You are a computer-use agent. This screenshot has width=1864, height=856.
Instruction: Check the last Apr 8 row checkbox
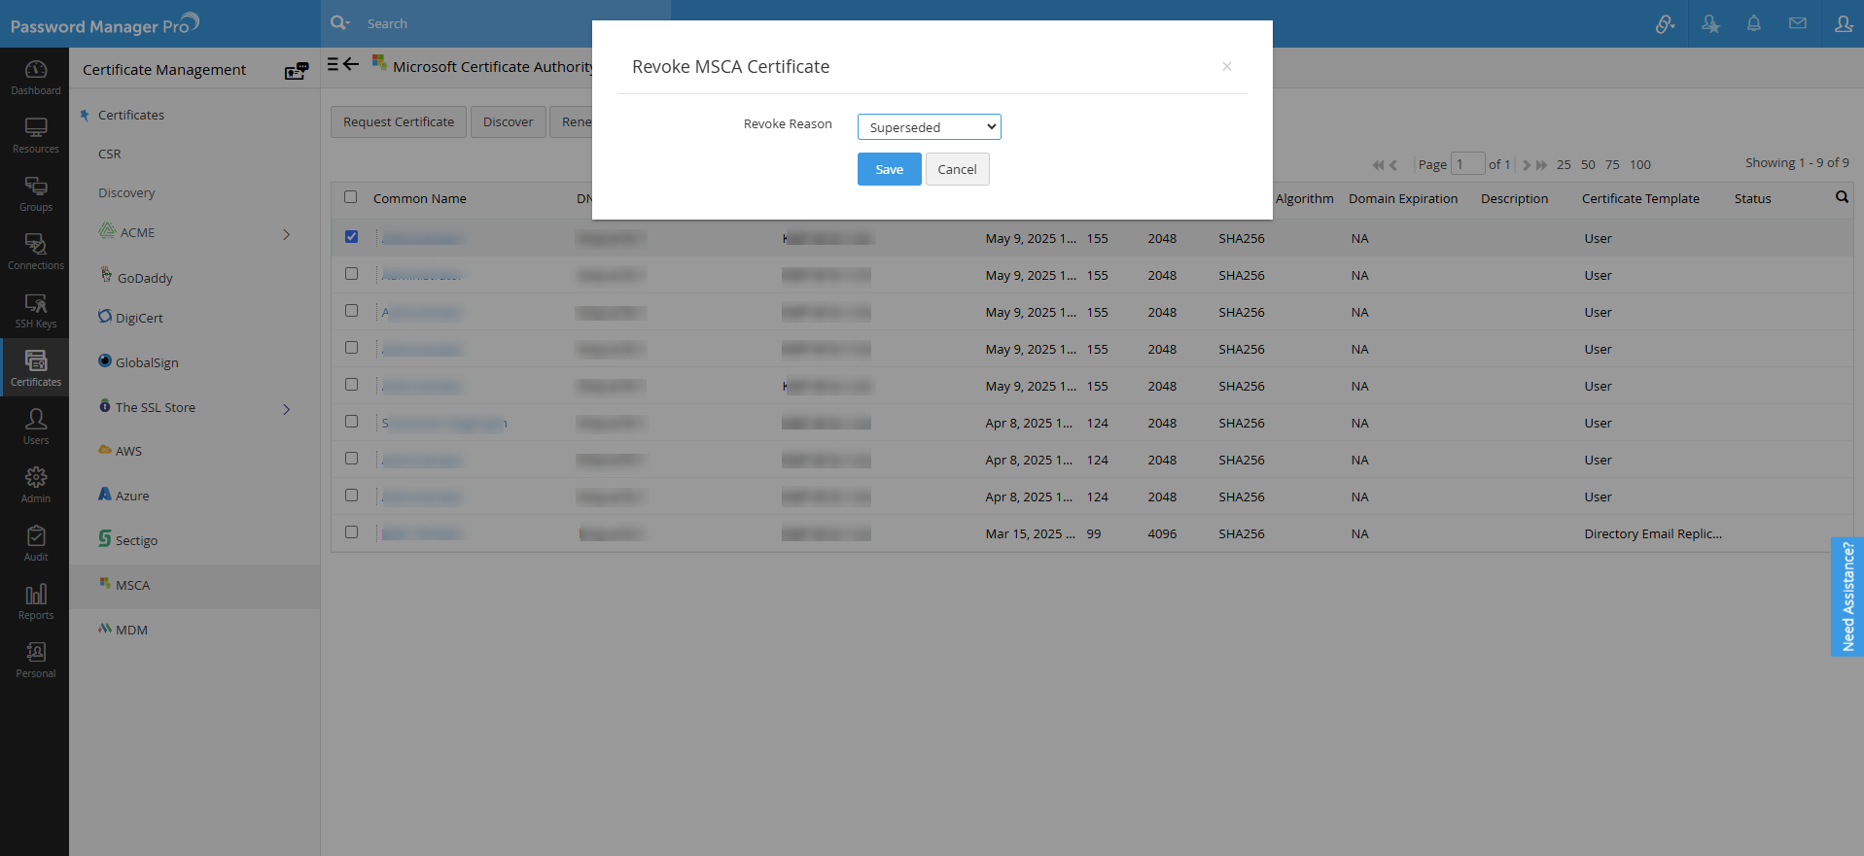click(351, 496)
